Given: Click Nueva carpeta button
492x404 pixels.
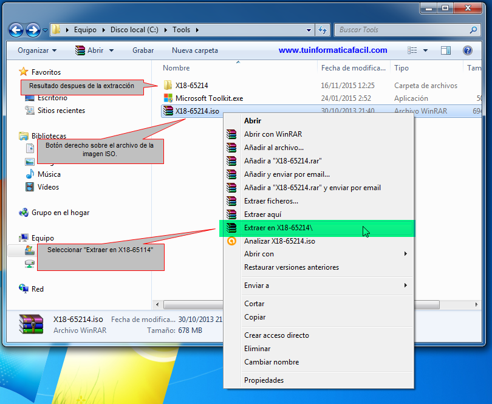Looking at the screenshot, I should click(x=195, y=50).
